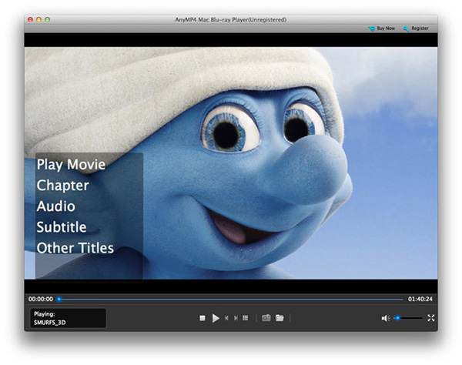
Task: Skip to previous chapter
Action: tap(226, 318)
